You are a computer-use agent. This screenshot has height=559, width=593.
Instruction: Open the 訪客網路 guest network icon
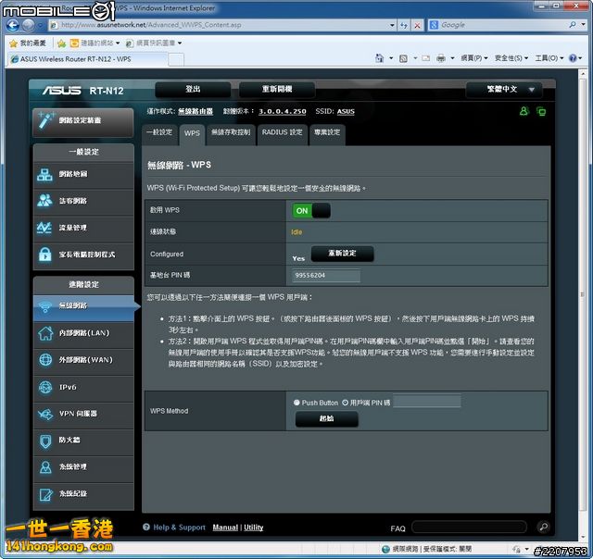[44, 201]
